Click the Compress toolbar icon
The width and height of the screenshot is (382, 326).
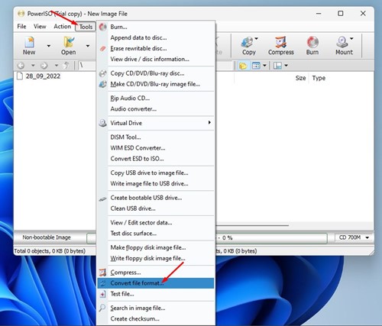pos(280,42)
